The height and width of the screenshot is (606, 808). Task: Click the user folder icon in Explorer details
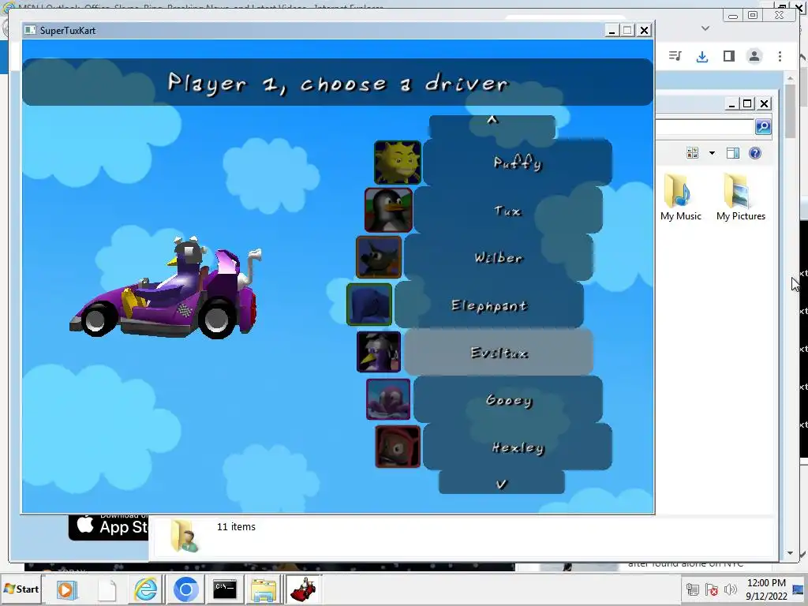pyautogui.click(x=184, y=537)
